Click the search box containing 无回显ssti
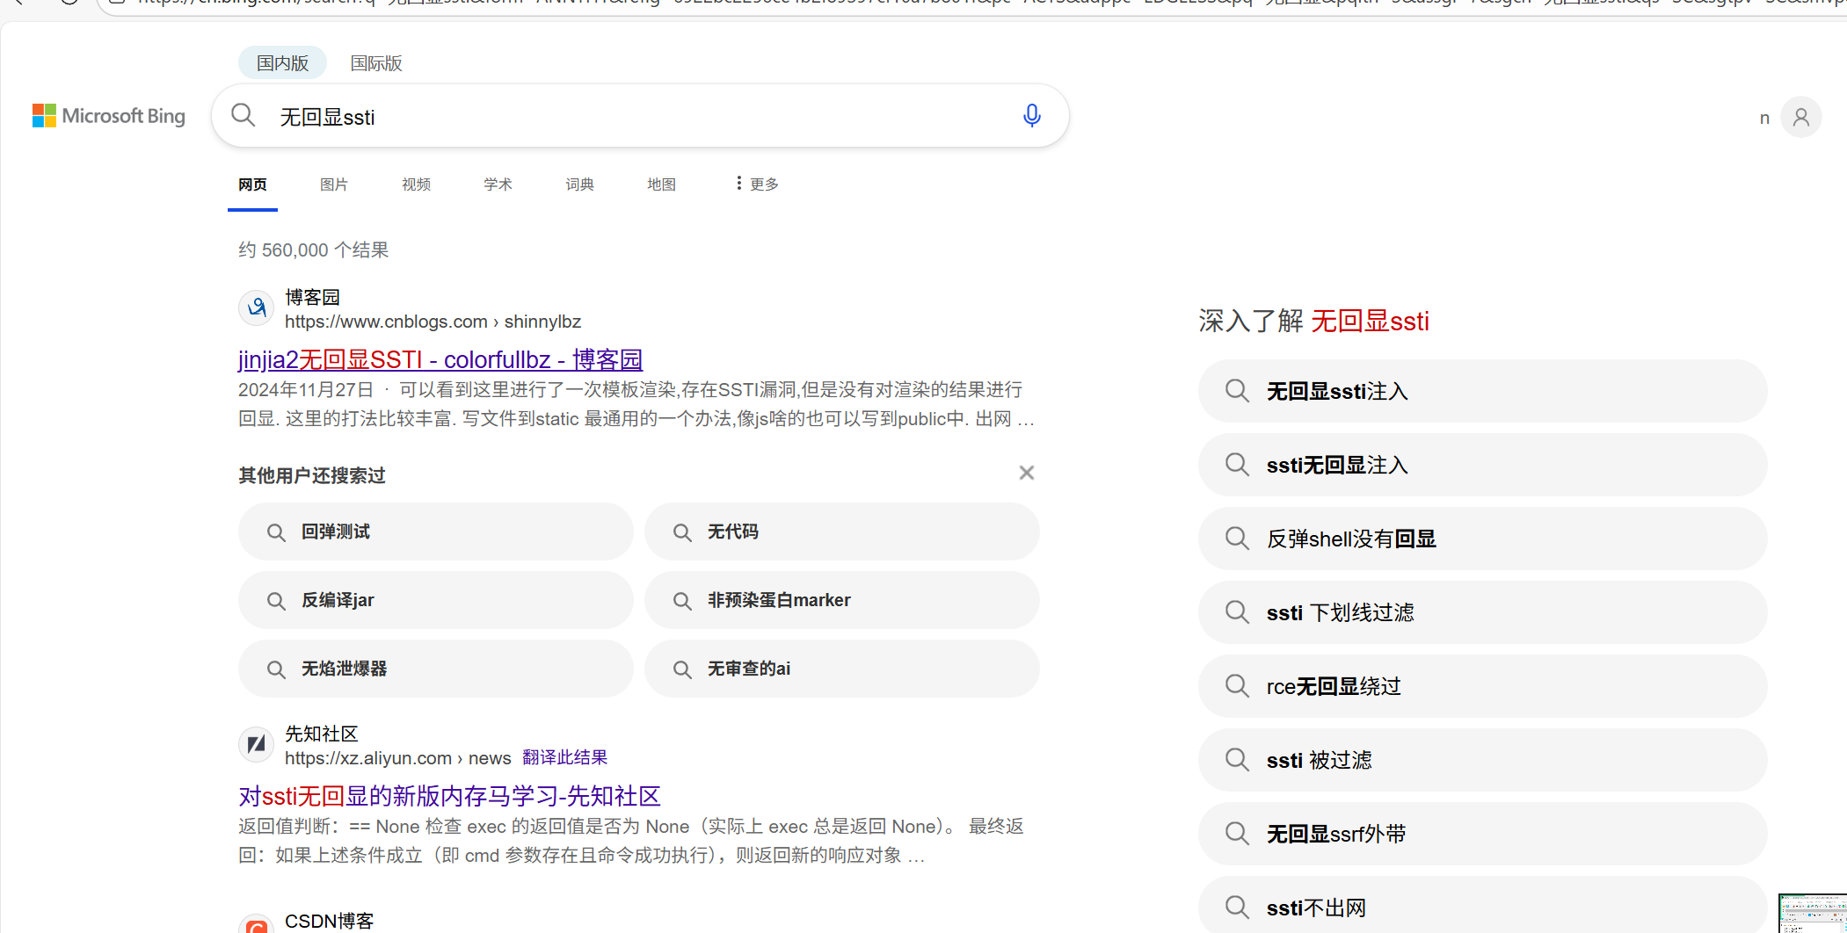Image resolution: width=1847 pixels, height=933 pixels. (640, 116)
